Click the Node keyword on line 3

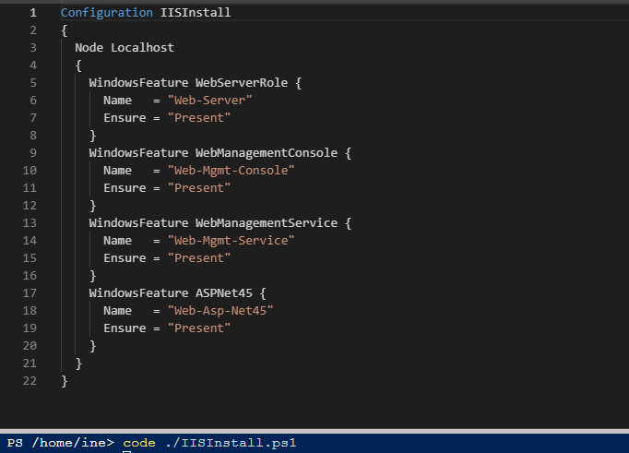click(x=89, y=48)
